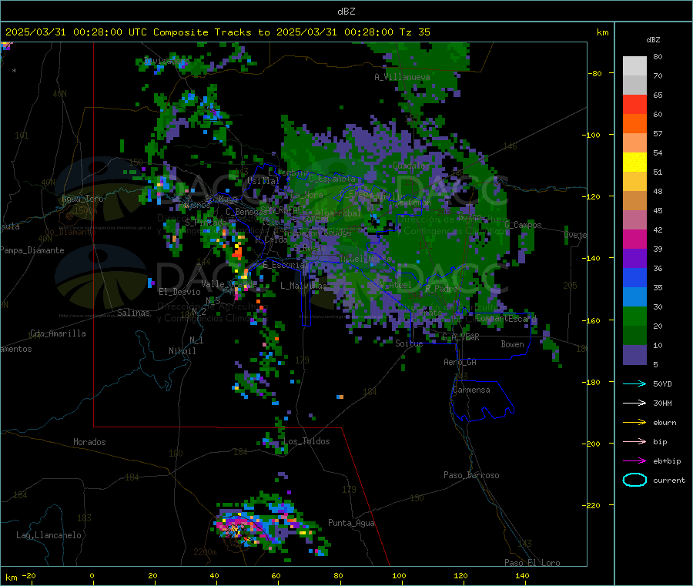Select the 35 dBZ blue swatch
This screenshot has height=586, width=693.
coord(634,277)
